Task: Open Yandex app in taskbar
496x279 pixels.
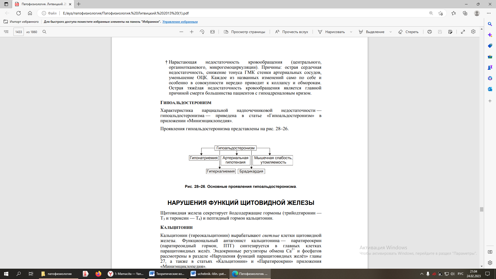Action: click(x=86, y=274)
